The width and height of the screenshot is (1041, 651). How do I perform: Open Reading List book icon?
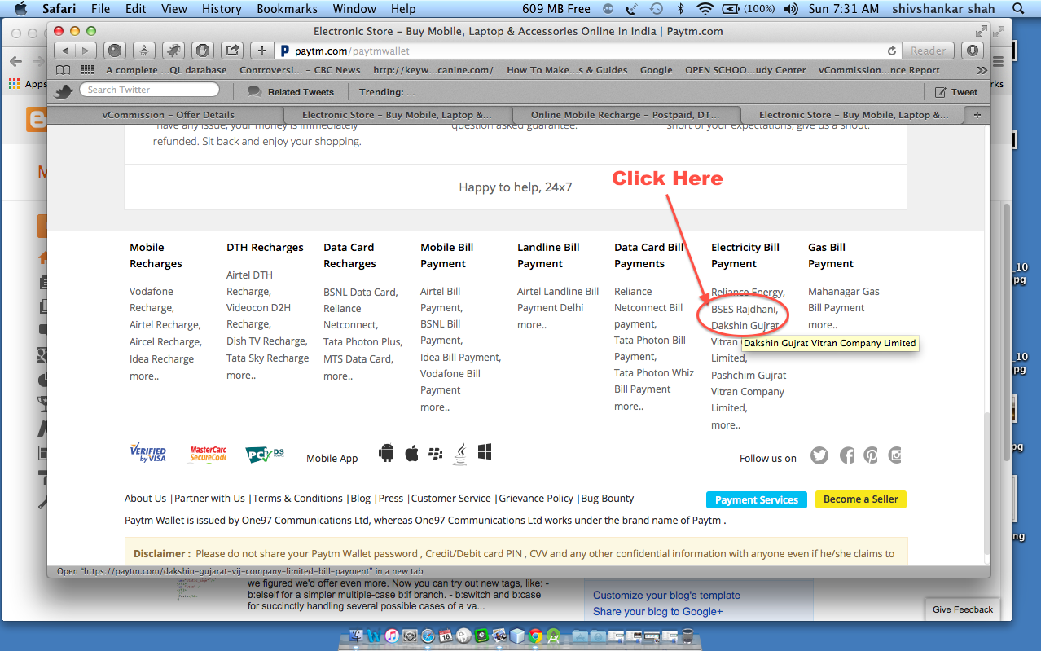click(x=63, y=70)
